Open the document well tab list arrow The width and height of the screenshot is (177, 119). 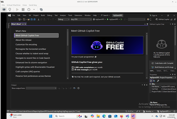145,24
